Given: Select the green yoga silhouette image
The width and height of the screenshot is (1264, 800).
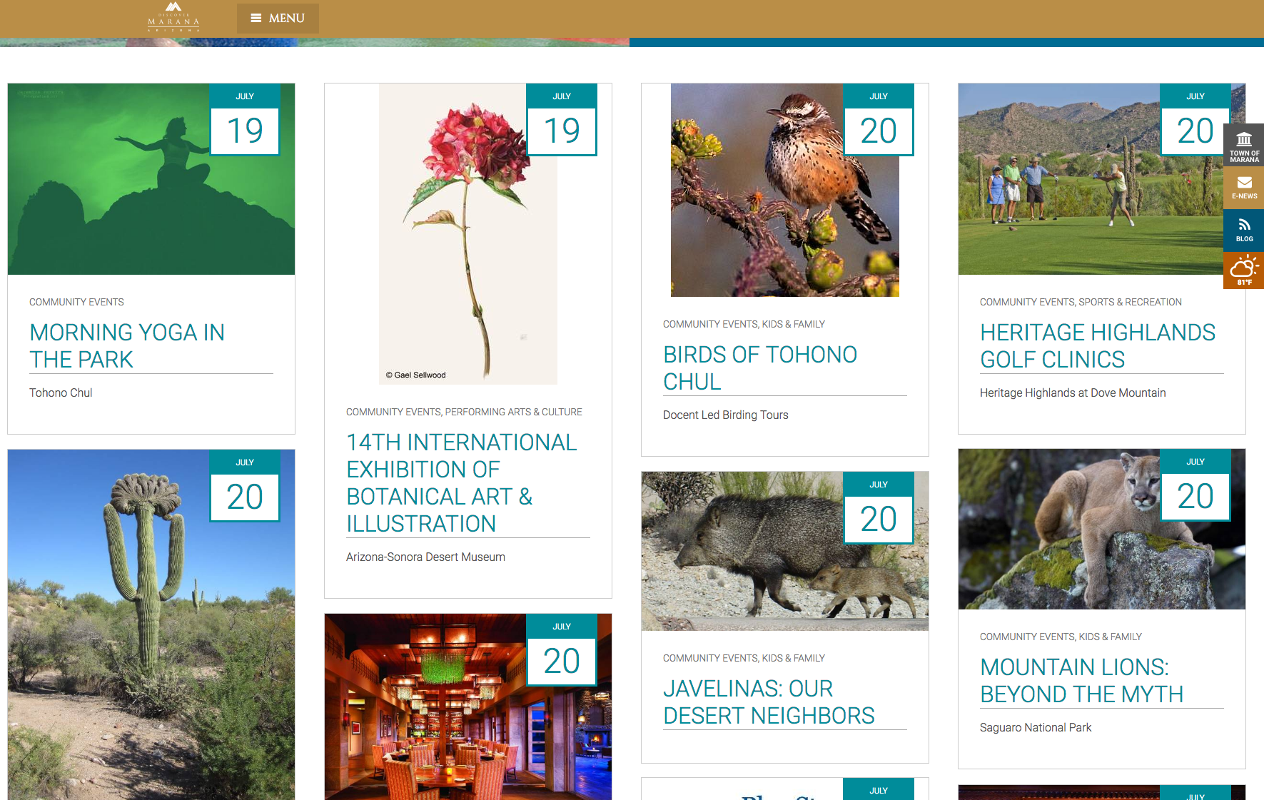Looking at the screenshot, I should [151, 179].
